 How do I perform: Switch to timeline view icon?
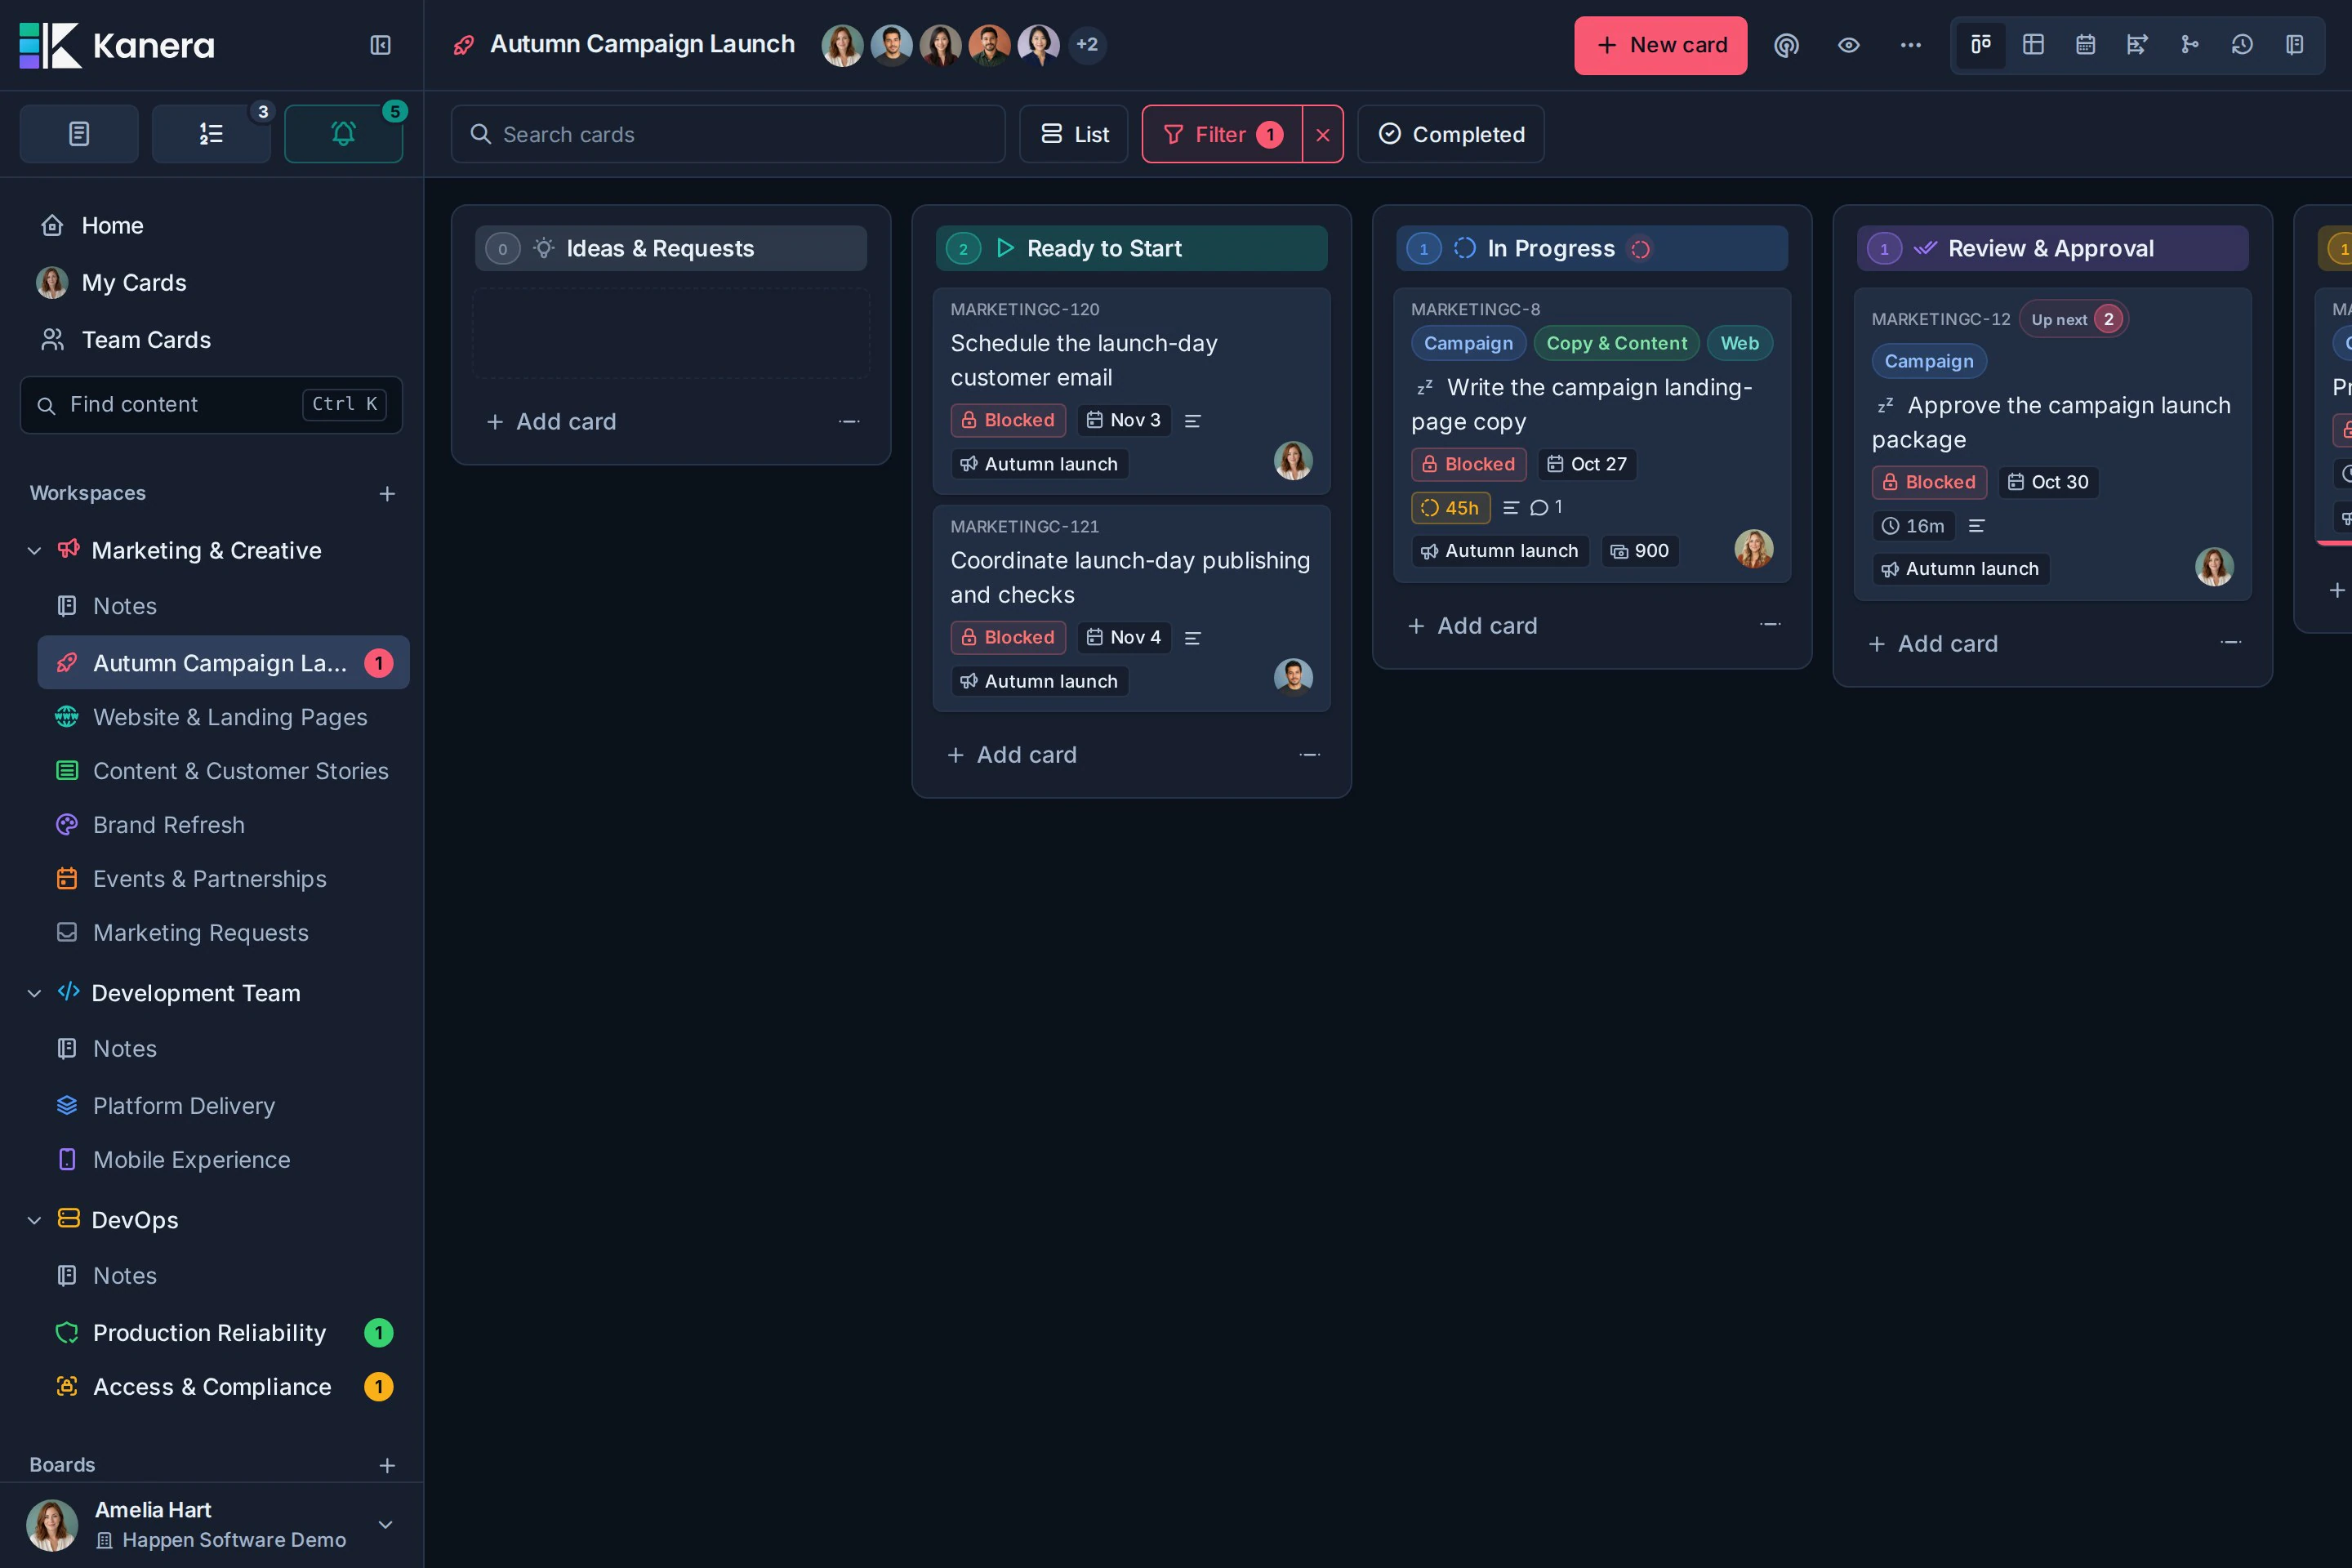point(2137,45)
